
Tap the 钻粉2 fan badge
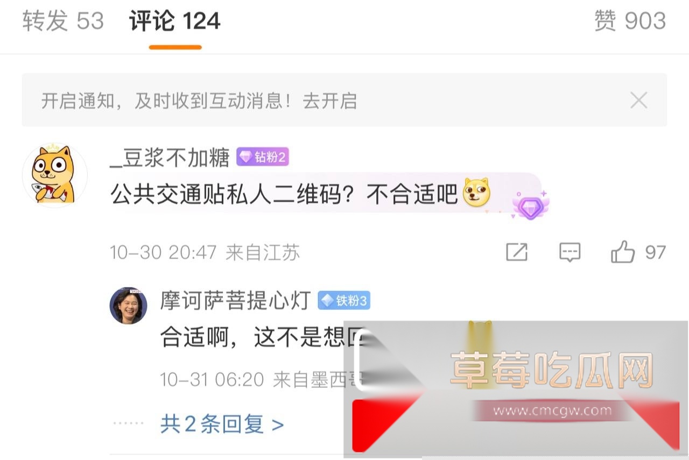(x=263, y=158)
